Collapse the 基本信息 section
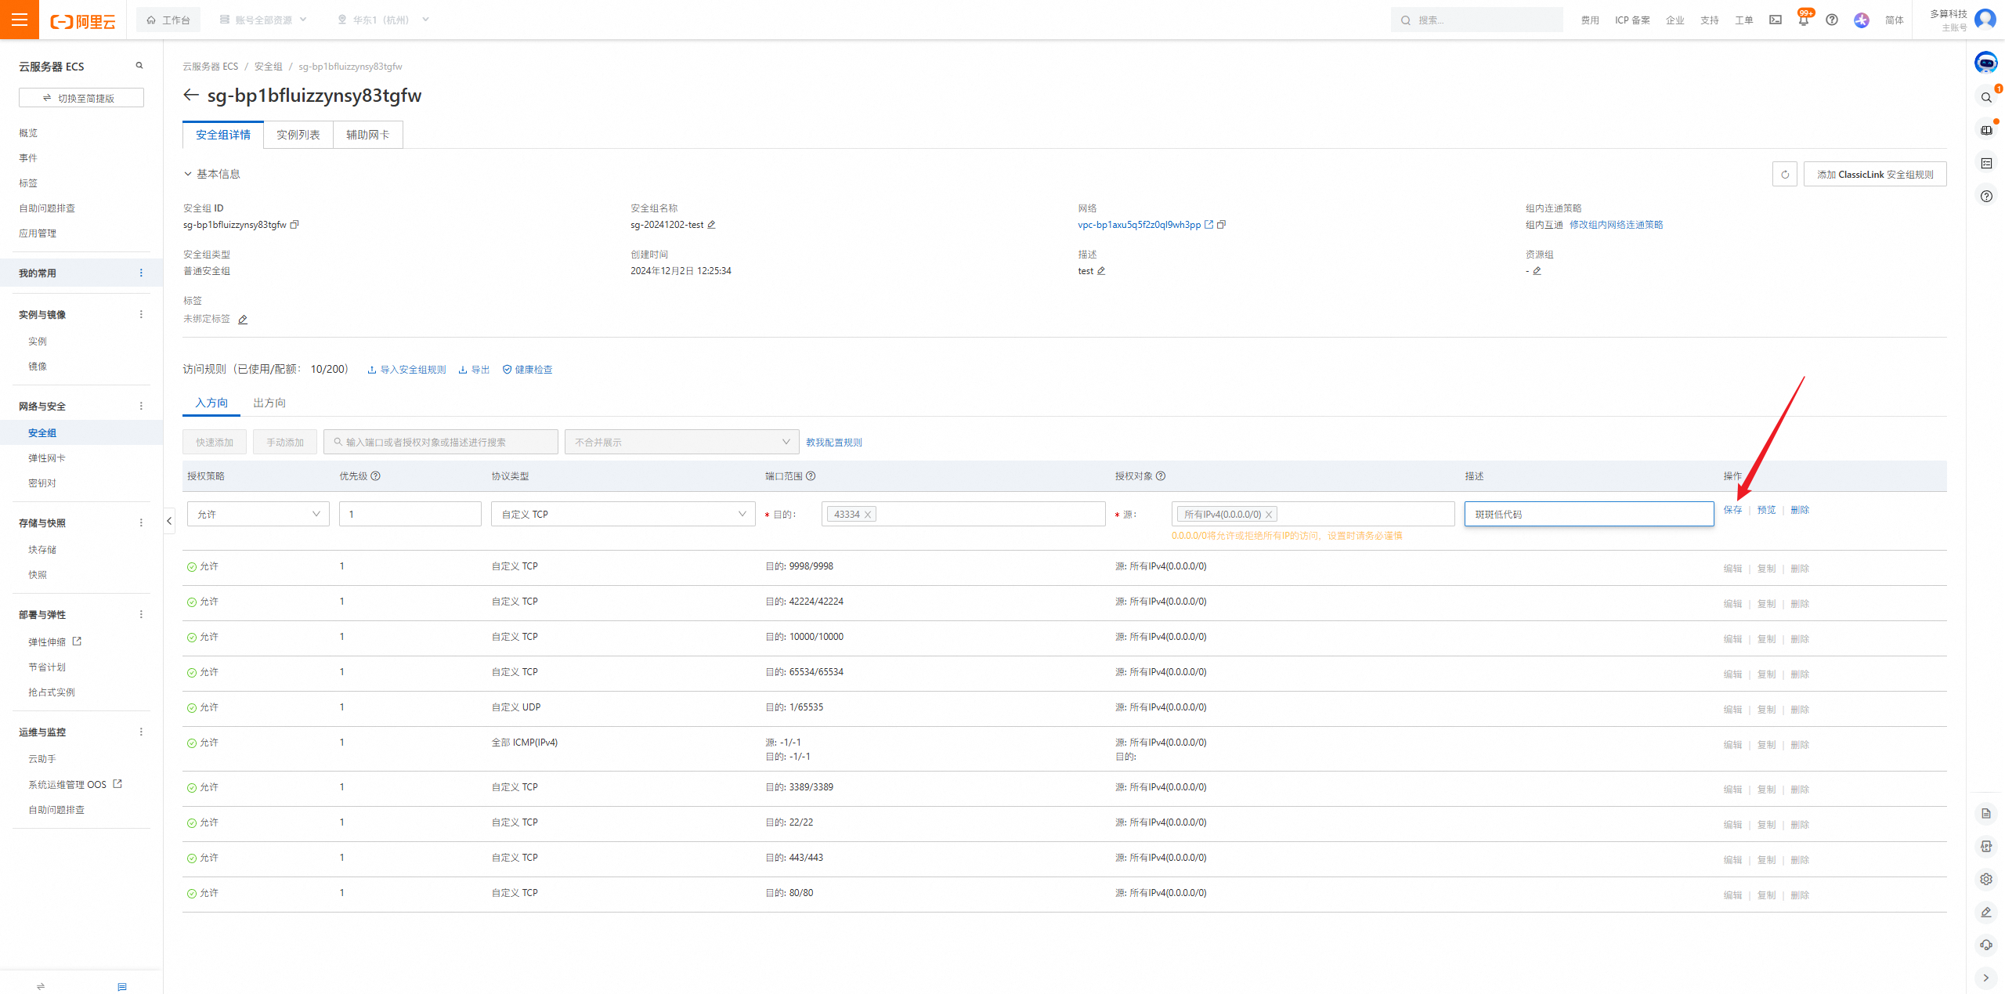This screenshot has height=994, width=2005. click(x=188, y=174)
